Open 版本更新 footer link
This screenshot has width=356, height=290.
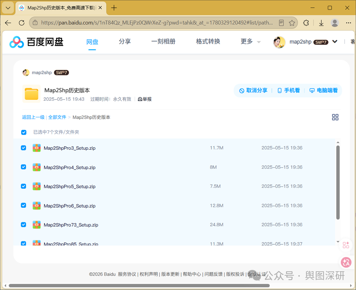tap(170, 274)
